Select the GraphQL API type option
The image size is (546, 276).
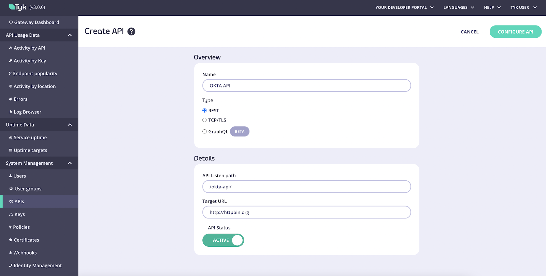204,132
